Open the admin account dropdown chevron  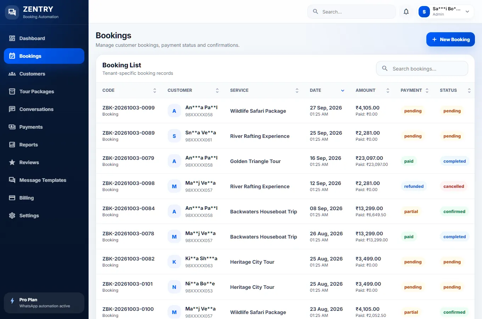click(467, 12)
